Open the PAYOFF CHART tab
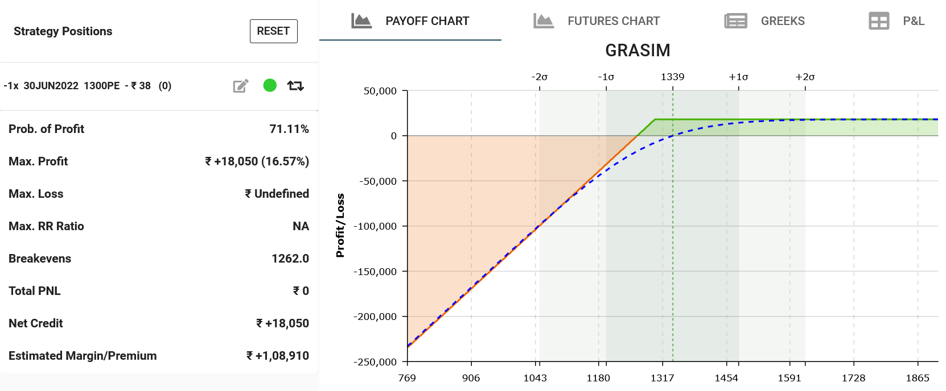This screenshot has width=946, height=391. click(426, 21)
